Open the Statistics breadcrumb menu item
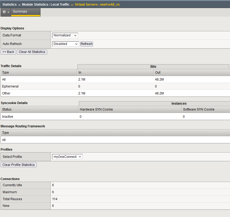Image resolution: width=230 pixels, height=217 pixels. coord(9,4)
